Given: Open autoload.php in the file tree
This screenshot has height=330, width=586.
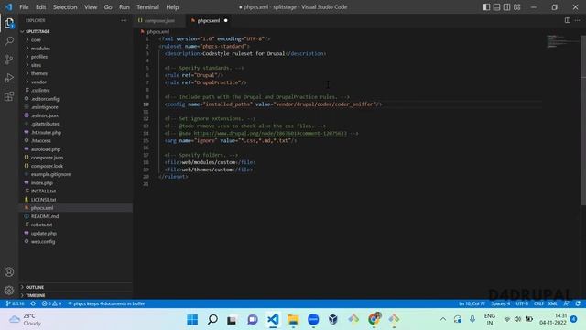Looking at the screenshot, I should (75, 148).
